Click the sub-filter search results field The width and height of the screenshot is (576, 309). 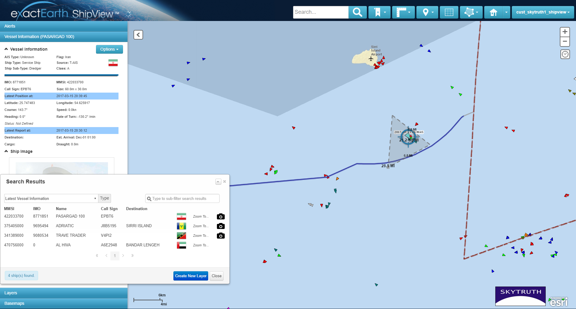pos(182,198)
